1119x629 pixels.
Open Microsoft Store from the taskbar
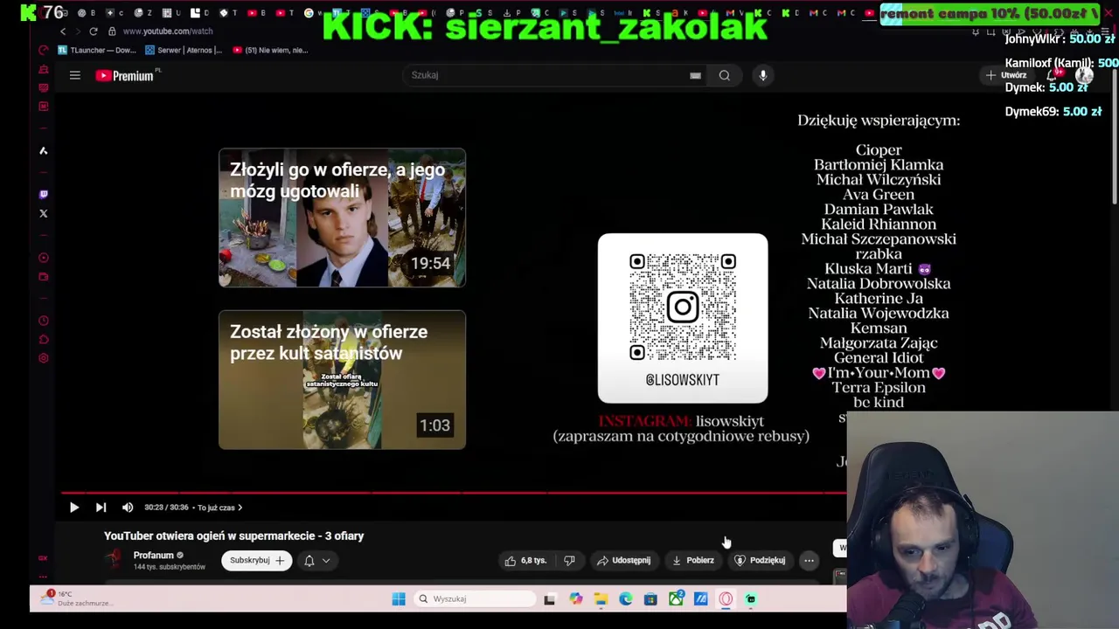[650, 599]
